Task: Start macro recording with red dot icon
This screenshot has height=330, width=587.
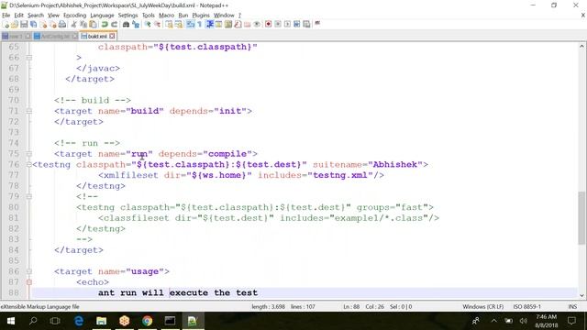Action: pos(268,24)
